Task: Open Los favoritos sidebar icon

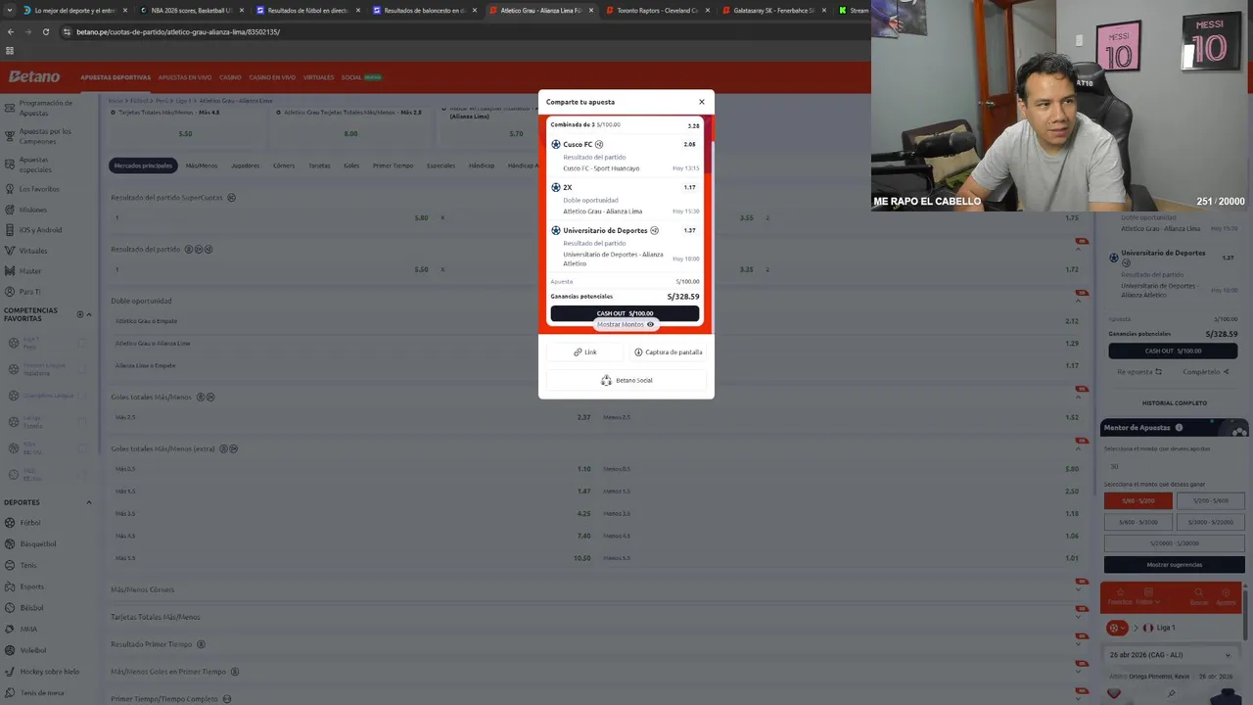Action: (x=9, y=189)
